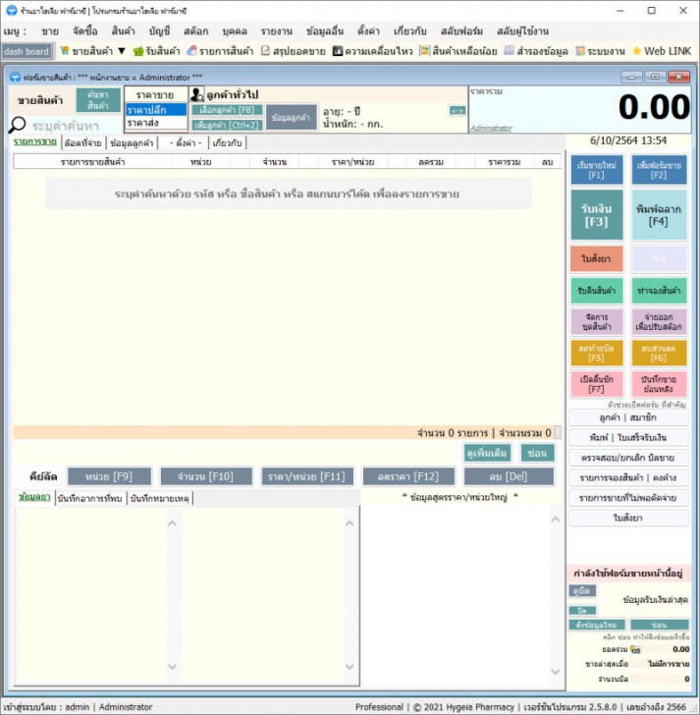Open รายการขายที่ไม่พอตัดจ่าย shortcut

point(628,498)
